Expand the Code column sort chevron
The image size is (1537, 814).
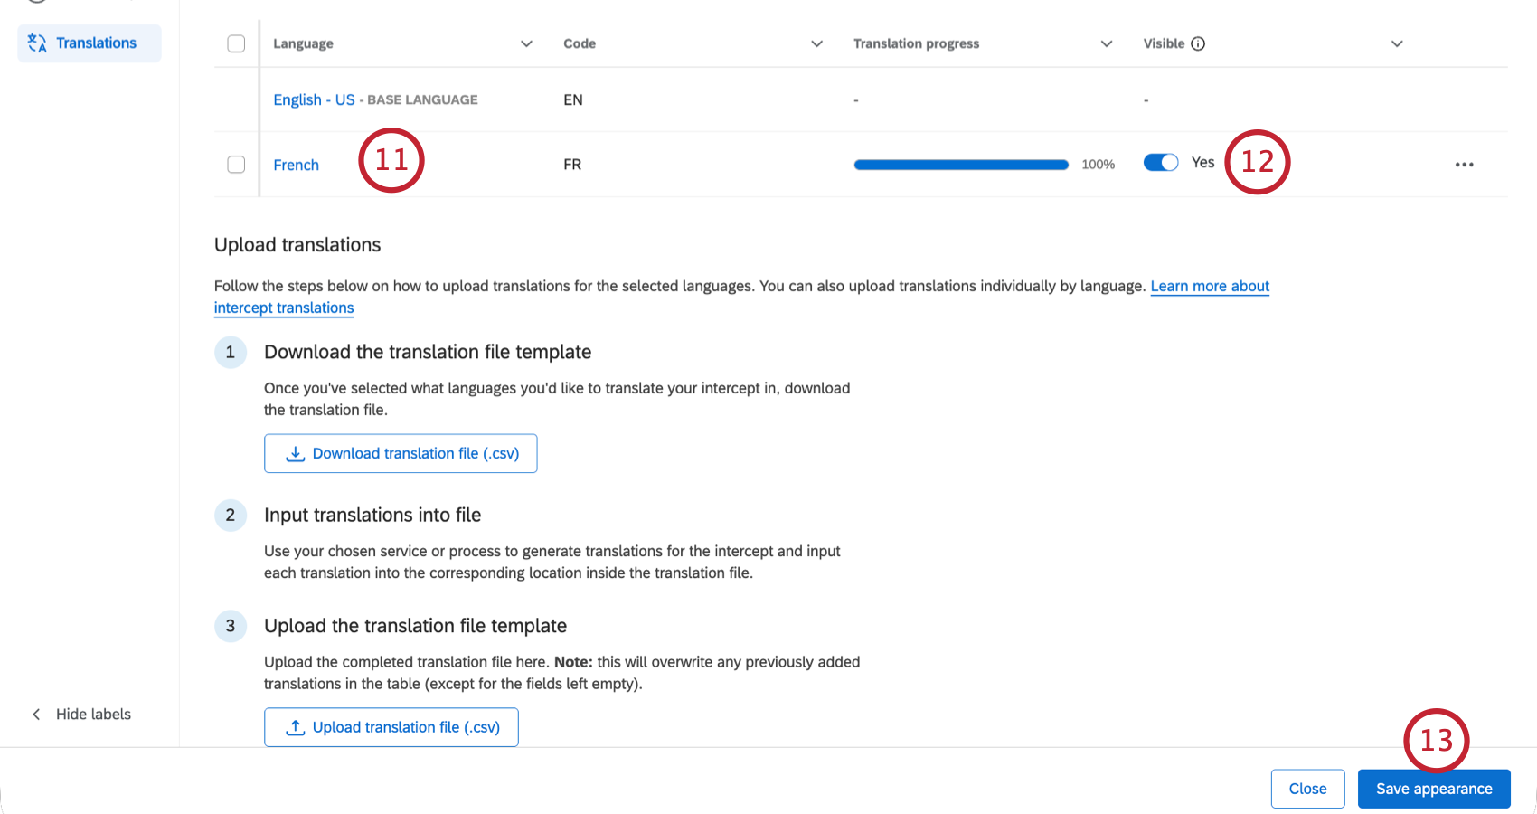coord(816,43)
